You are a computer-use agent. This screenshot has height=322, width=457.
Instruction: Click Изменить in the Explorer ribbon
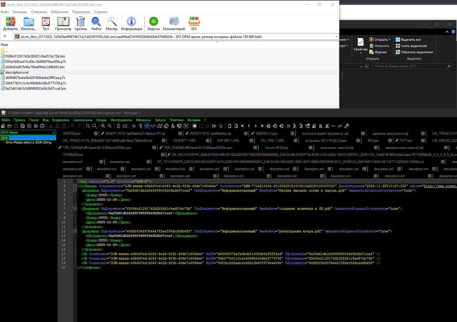pos(379,46)
